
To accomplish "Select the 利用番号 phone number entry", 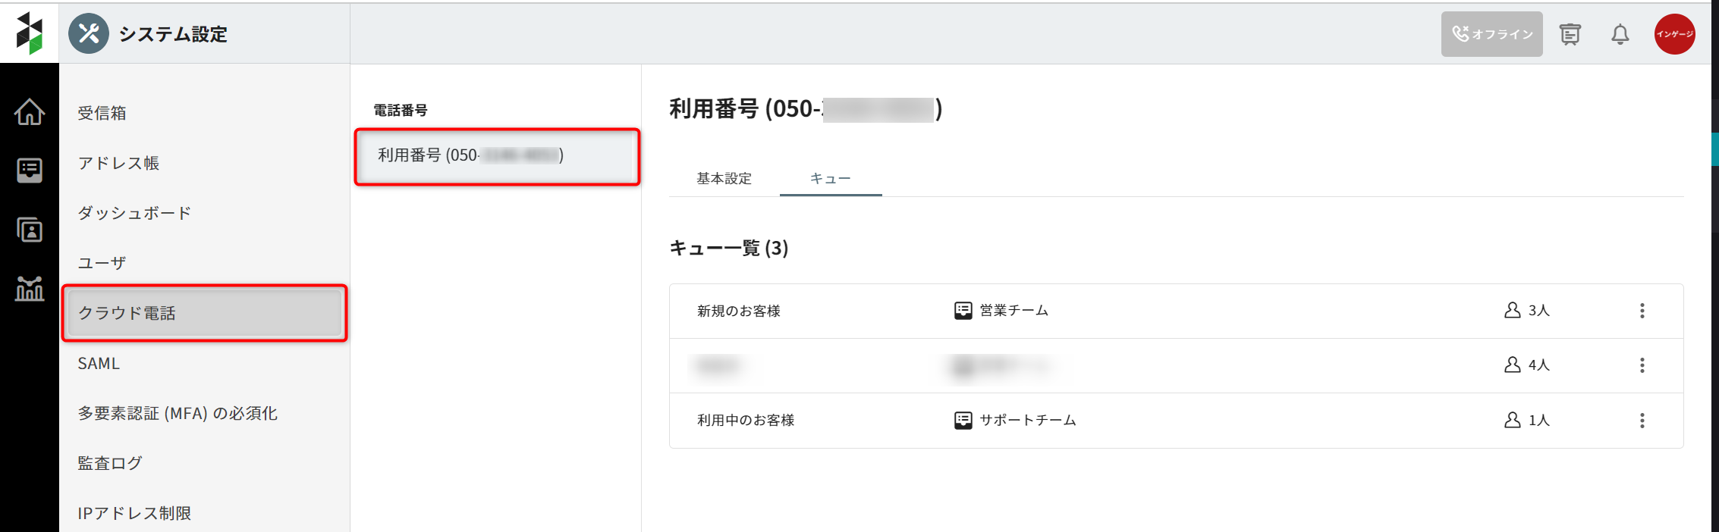I will point(497,156).
